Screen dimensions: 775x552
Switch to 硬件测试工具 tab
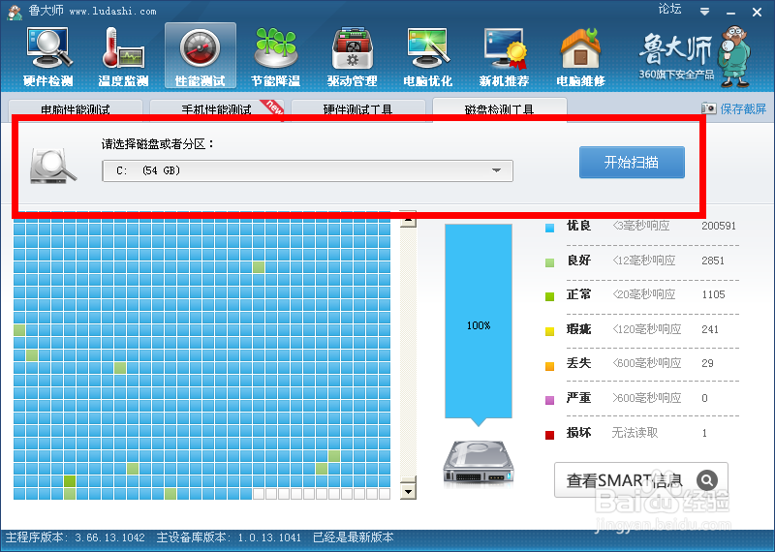(x=357, y=109)
